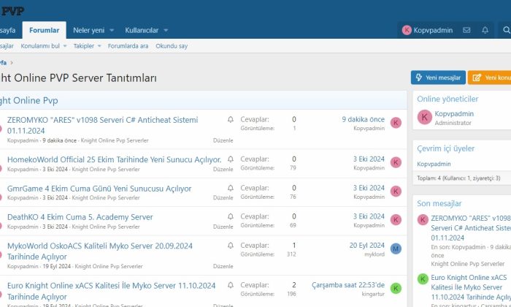Switch to the Forumlar tab
The height and width of the screenshot is (307, 511).
[44, 31]
